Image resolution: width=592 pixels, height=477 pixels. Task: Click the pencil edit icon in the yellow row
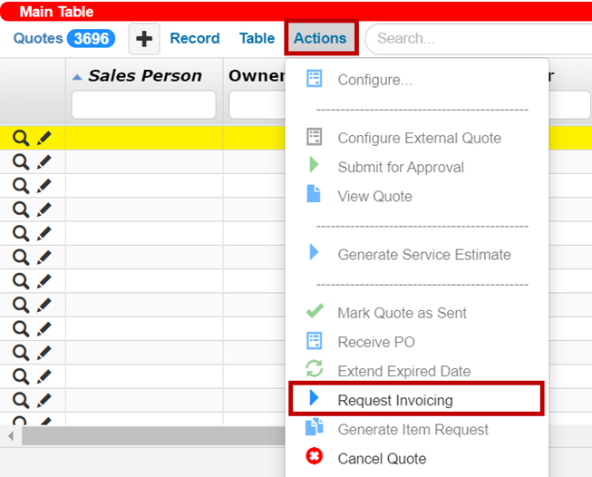44,138
